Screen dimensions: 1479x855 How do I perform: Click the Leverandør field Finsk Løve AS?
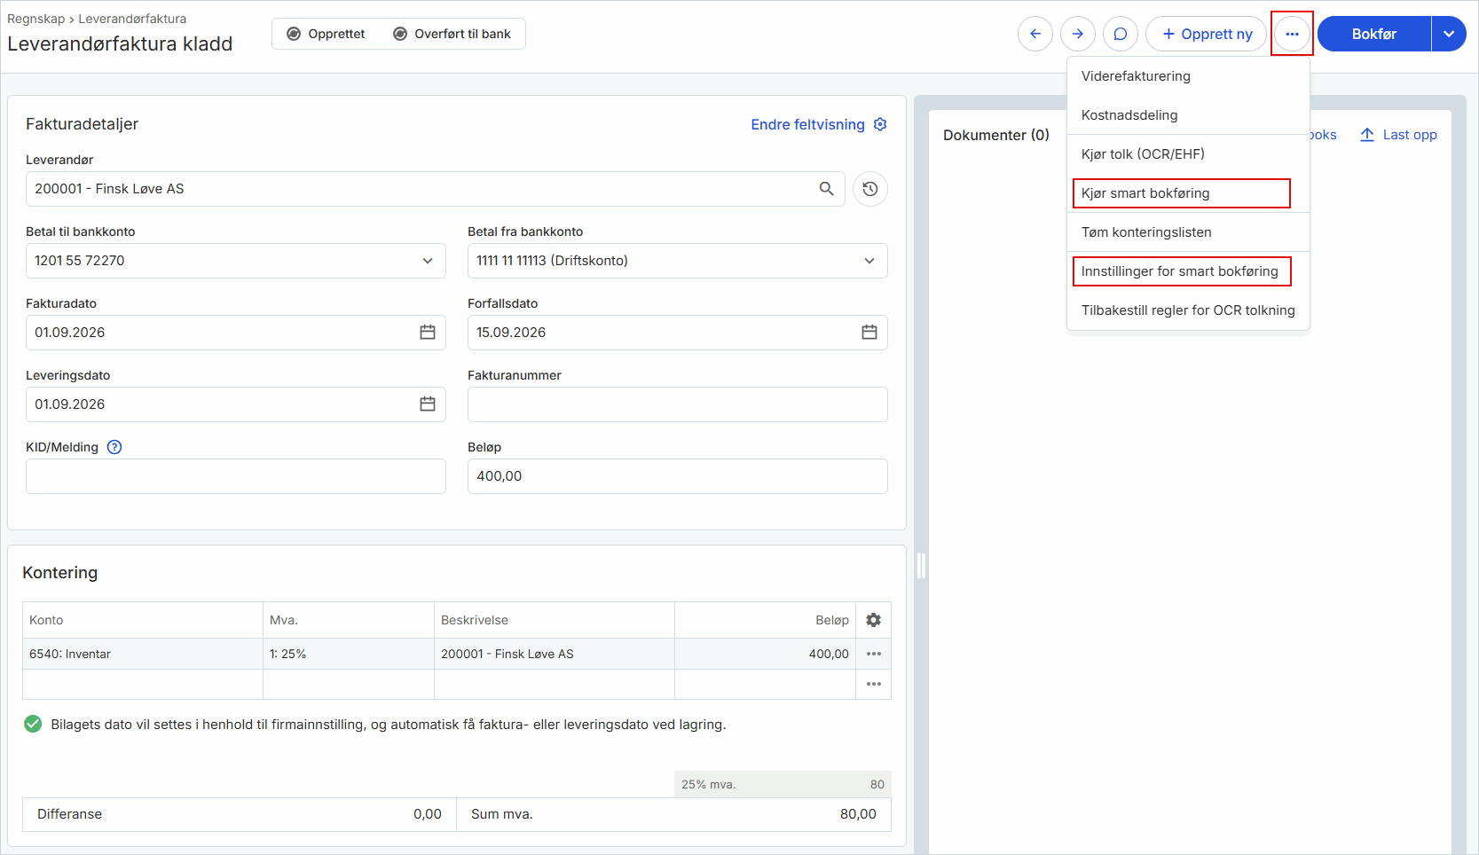[x=436, y=189]
